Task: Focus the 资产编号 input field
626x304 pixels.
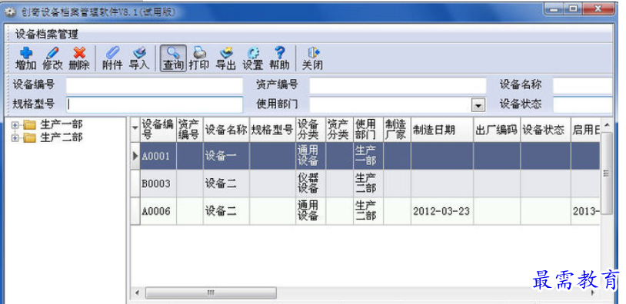Action: [398, 85]
